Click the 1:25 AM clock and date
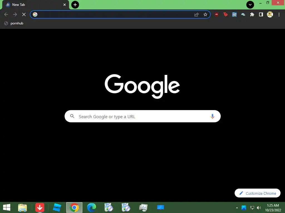The height and width of the screenshot is (213, 285). click(273, 208)
